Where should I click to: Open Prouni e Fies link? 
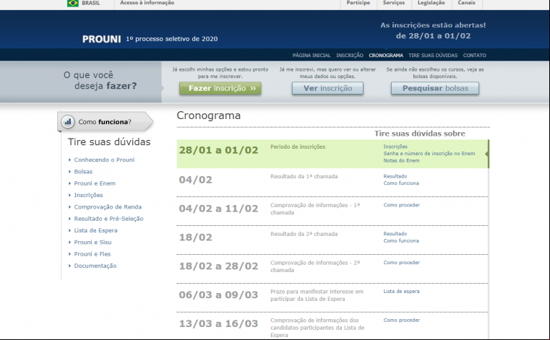pyautogui.click(x=93, y=254)
